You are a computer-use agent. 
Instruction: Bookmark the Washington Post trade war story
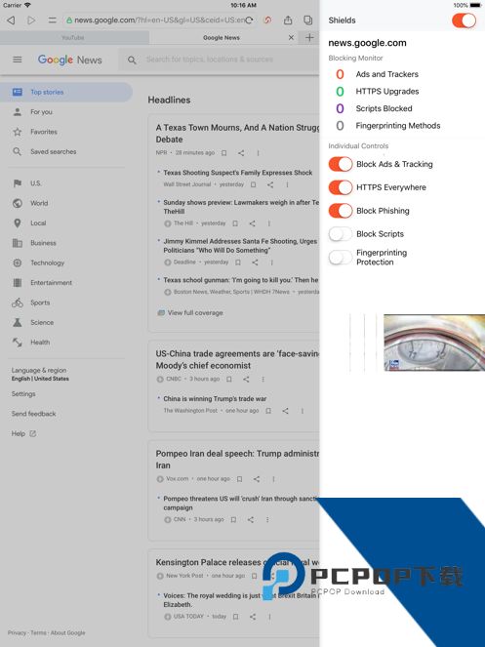[x=268, y=411]
